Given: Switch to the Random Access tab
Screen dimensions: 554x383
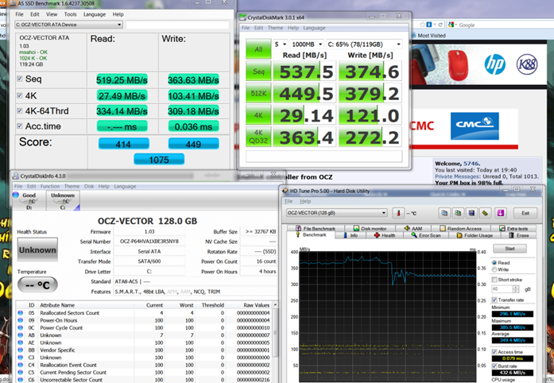Looking at the screenshot, I should point(460,229).
